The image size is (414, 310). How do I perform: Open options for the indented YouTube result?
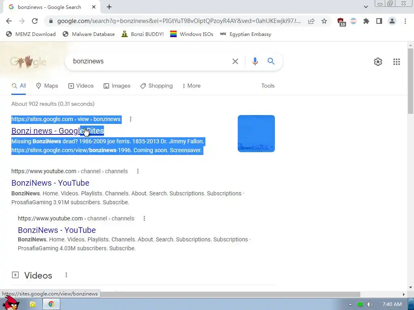[x=144, y=218]
